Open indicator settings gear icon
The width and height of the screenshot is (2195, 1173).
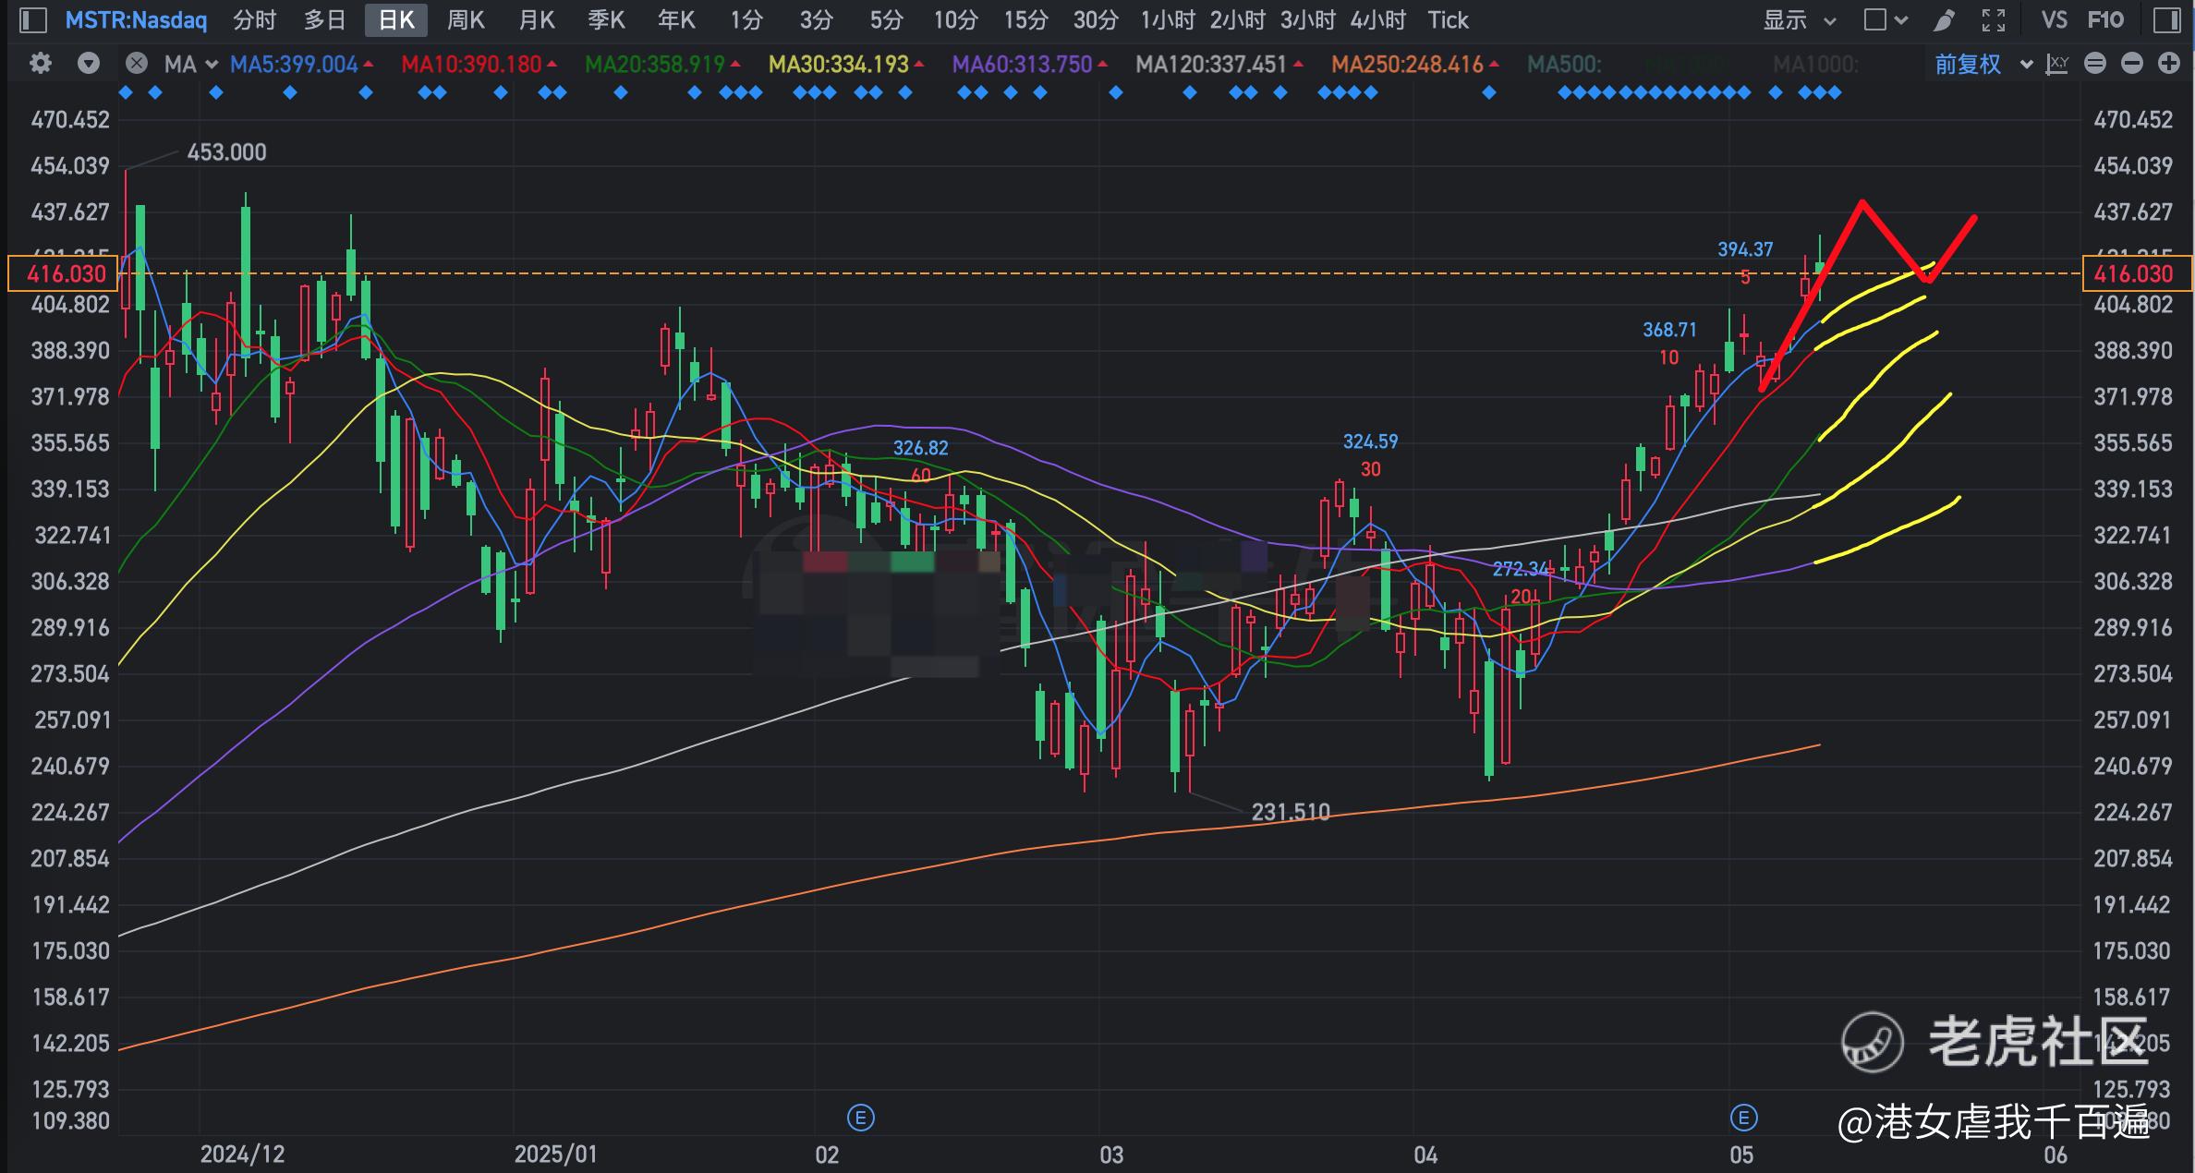coord(41,64)
